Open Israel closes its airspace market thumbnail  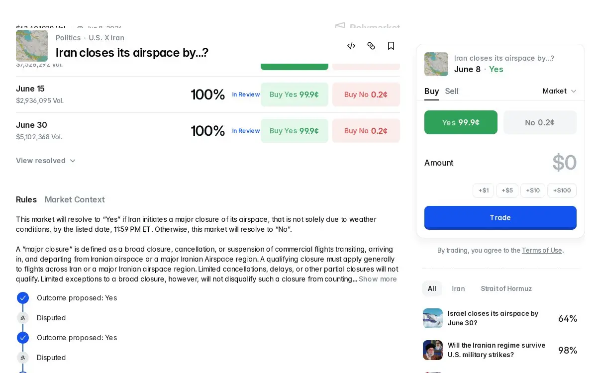click(x=433, y=318)
